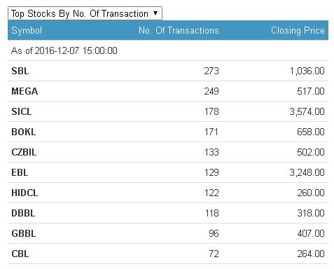334x269 pixels.
Task: Click the EBL closing price 3,248.00
Action: pos(307,172)
